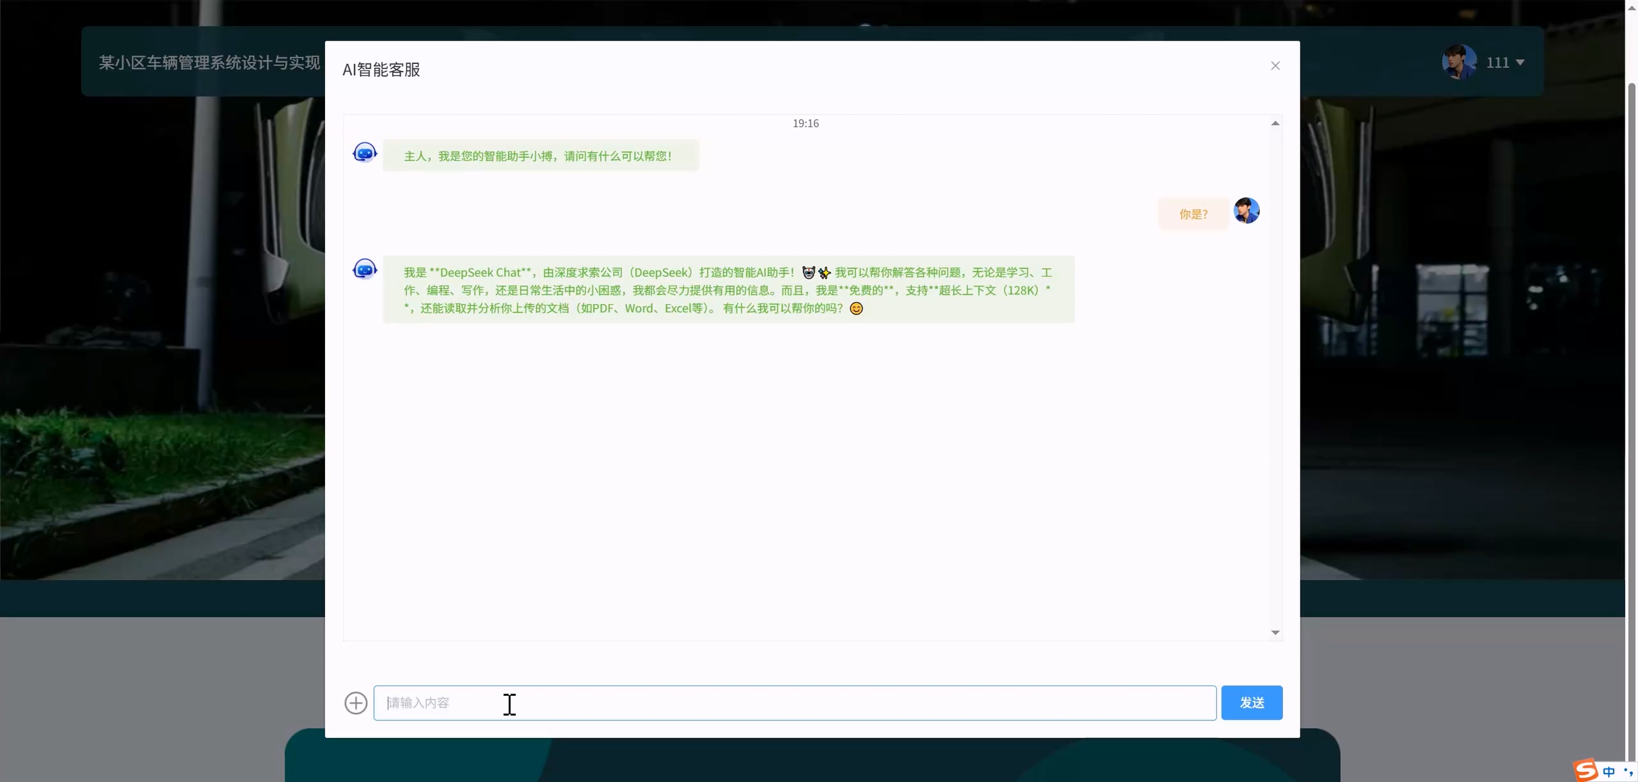The image size is (1638, 782).
Task: Close the AI智能客服 dialog
Action: [x=1275, y=66]
